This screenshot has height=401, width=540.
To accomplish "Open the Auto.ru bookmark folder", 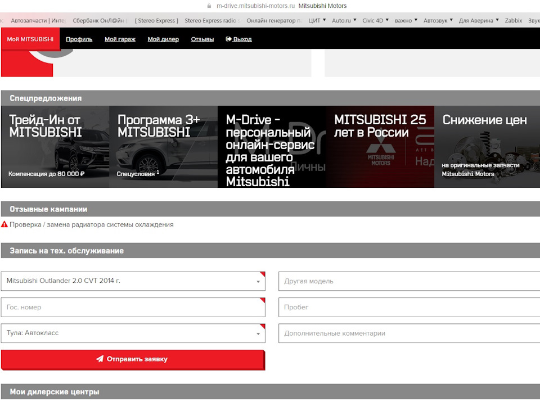I will (344, 20).
